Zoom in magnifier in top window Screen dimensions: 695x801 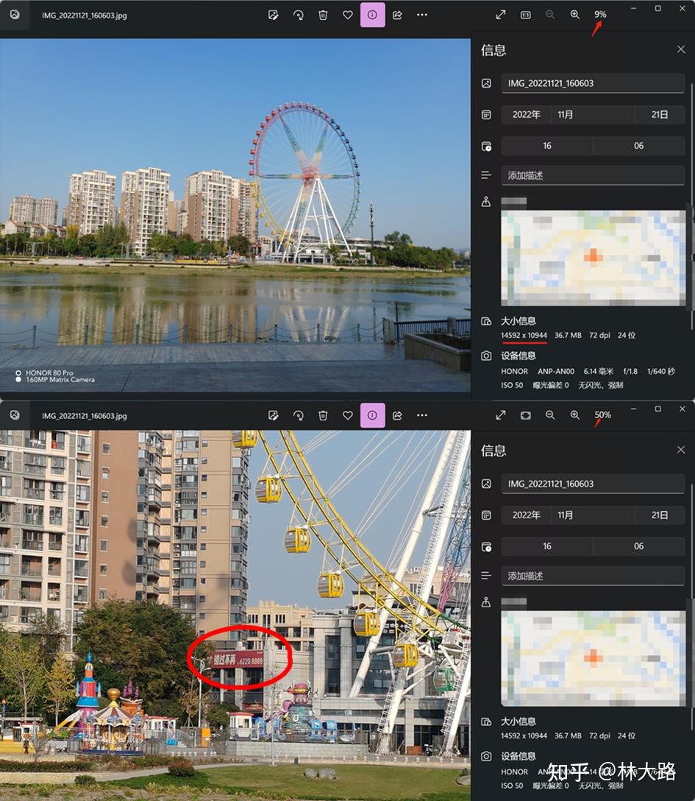tap(574, 15)
